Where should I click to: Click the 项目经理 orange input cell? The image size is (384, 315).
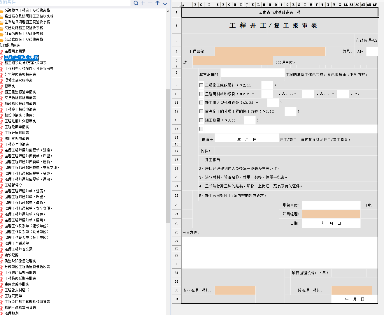[x=331, y=214]
